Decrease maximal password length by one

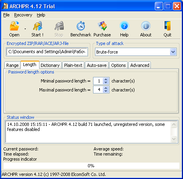coord(106,91)
